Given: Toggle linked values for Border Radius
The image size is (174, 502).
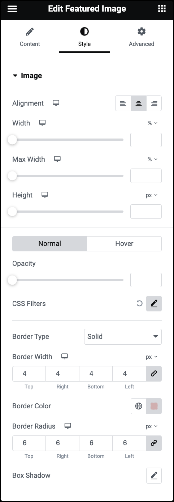Looking at the screenshot, I should pos(154,443).
